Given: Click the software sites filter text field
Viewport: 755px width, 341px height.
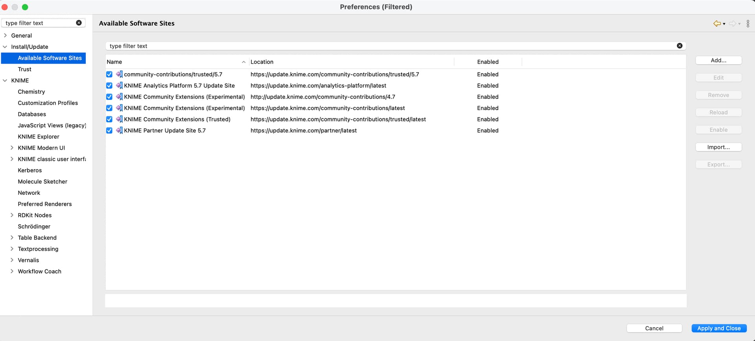Looking at the screenshot, I should (389, 46).
